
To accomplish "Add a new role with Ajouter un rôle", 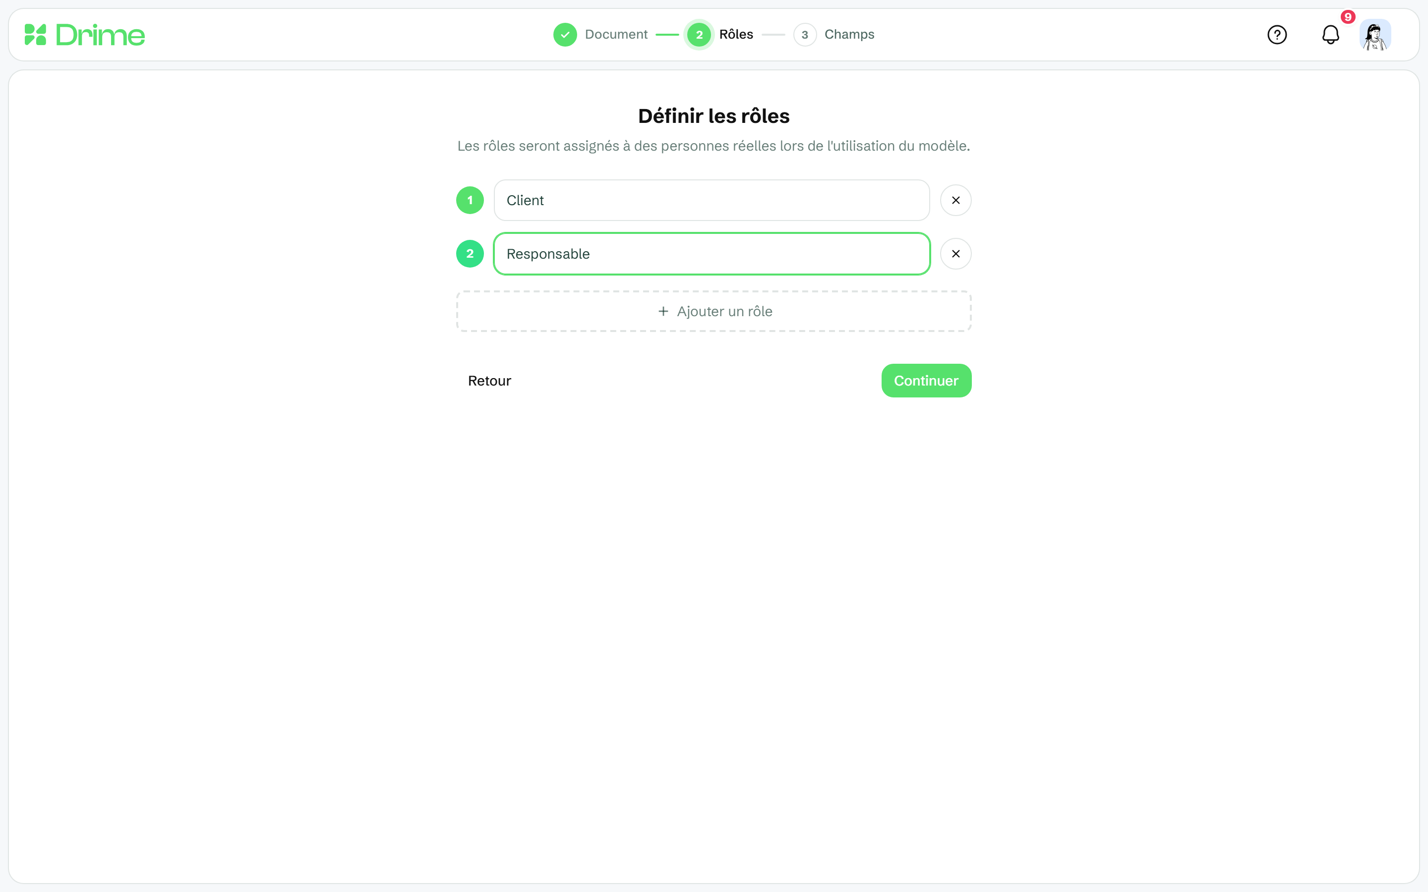I will pyautogui.click(x=714, y=311).
